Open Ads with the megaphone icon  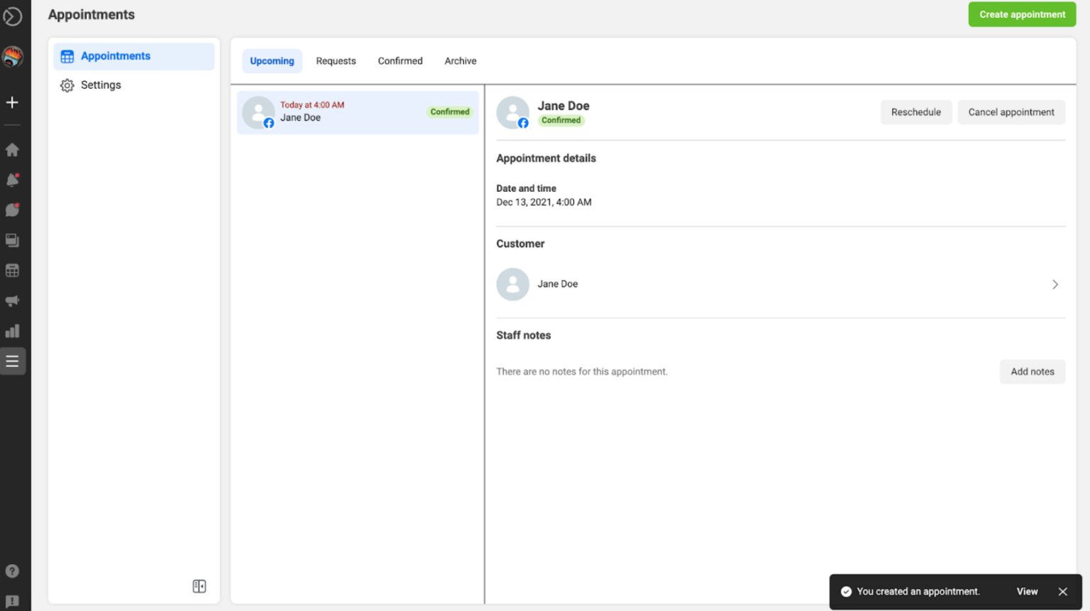[12, 300]
